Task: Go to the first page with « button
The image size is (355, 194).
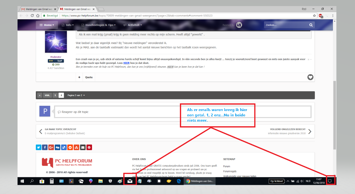Action: [x=40, y=95]
